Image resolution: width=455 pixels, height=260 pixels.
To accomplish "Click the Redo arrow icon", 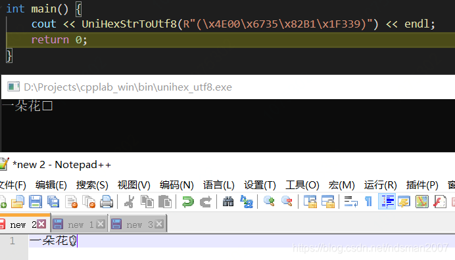I will click(x=206, y=202).
